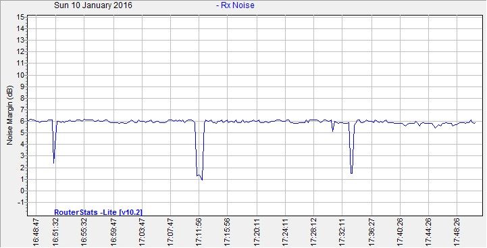Image resolution: width=487 pixels, height=248 pixels.
Task: Click the 'Noise Margin (dB)' axis title
Action: [9, 115]
